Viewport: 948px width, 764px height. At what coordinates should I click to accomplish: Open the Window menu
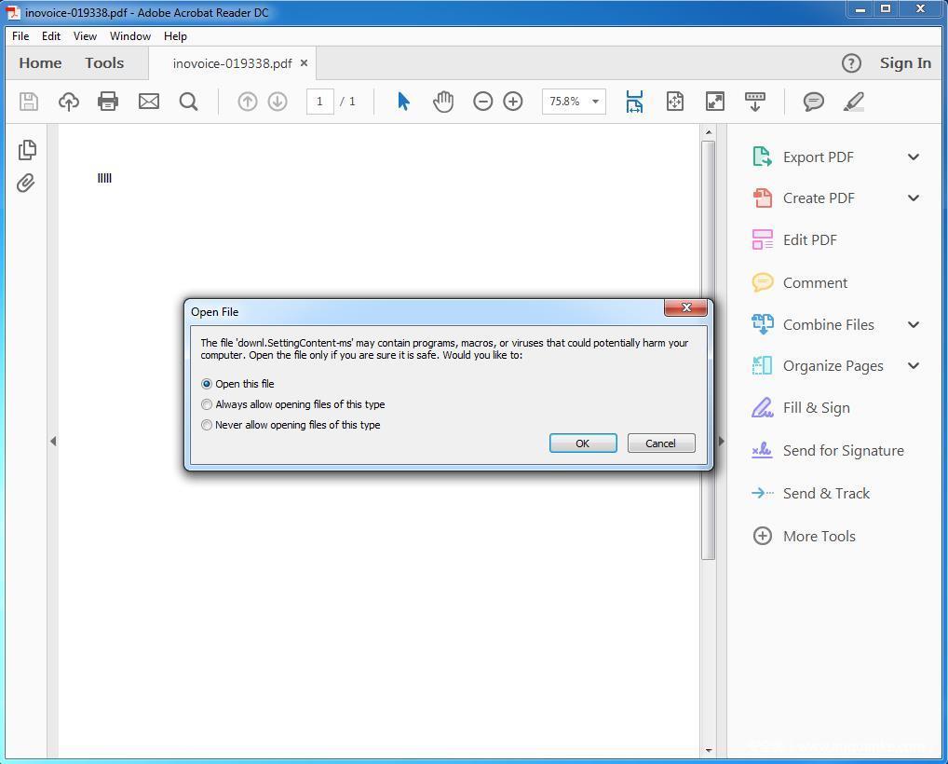(130, 36)
